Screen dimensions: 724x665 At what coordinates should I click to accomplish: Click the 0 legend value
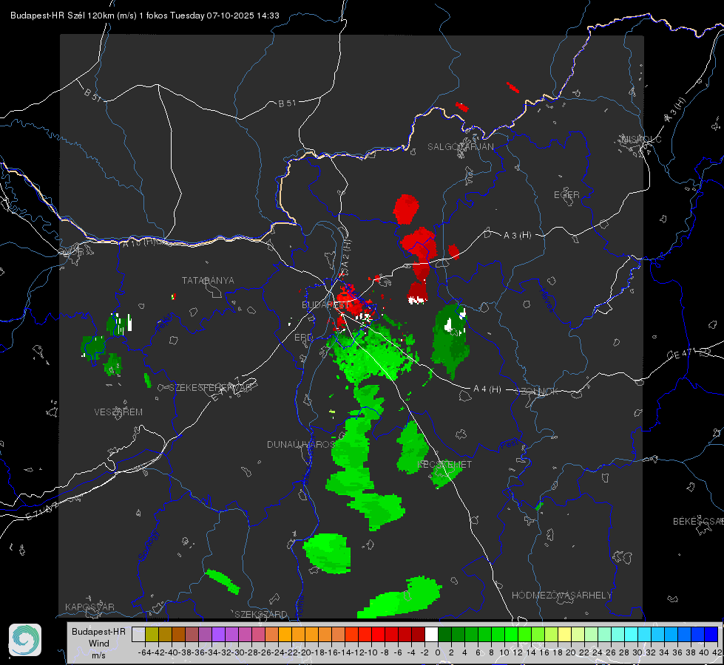[x=438, y=652]
